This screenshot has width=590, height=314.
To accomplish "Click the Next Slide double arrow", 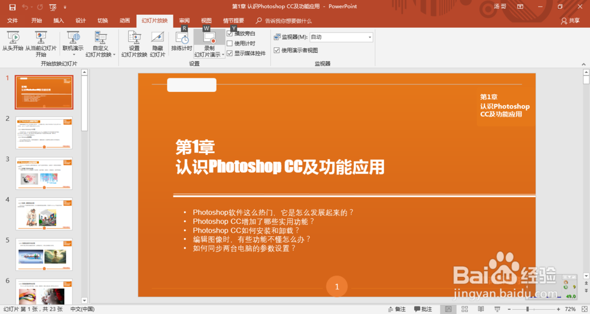I will coord(586,290).
